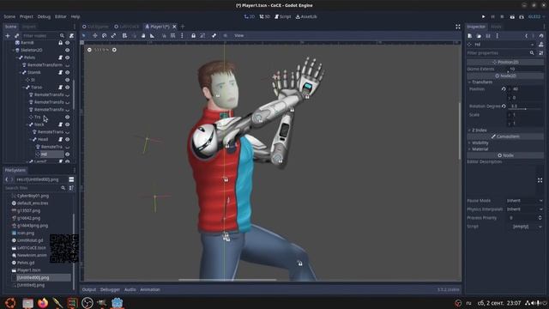Choose the Select mode arrow tool
Image resolution: width=549 pixels, height=309 pixels.
[84, 36]
